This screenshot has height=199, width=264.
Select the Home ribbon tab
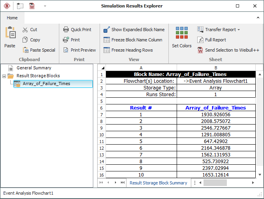click(x=12, y=18)
